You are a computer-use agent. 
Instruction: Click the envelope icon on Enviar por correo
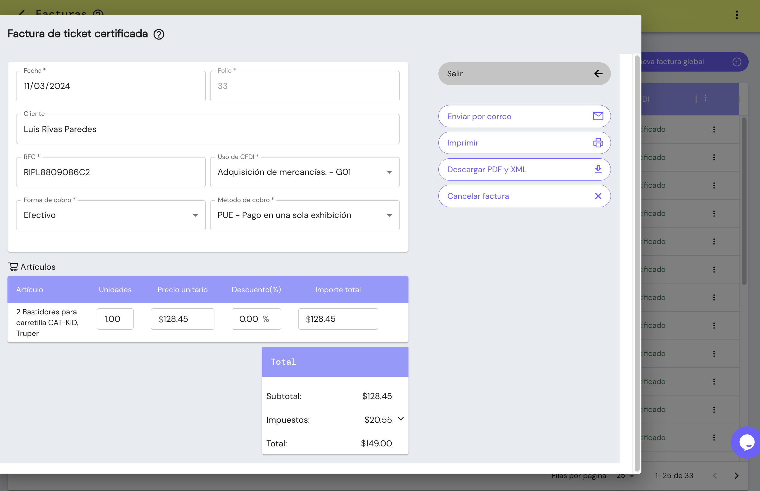point(598,116)
